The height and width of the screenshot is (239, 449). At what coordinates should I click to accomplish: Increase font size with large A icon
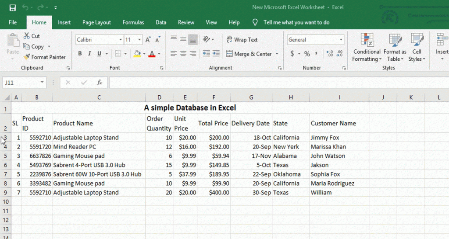click(x=148, y=40)
